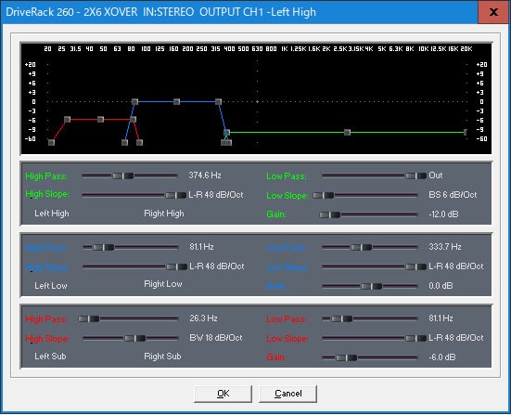Move the red Low Pass 81.1 Hz slider
This screenshot has height=415, width=511.
[x=341, y=318]
